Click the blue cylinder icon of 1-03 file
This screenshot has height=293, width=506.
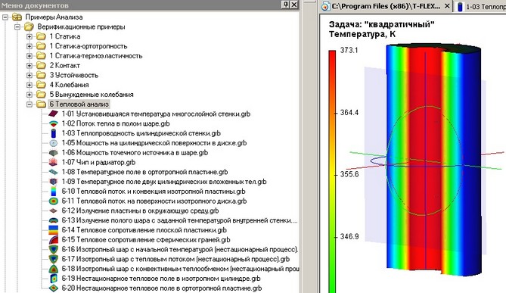54,133
